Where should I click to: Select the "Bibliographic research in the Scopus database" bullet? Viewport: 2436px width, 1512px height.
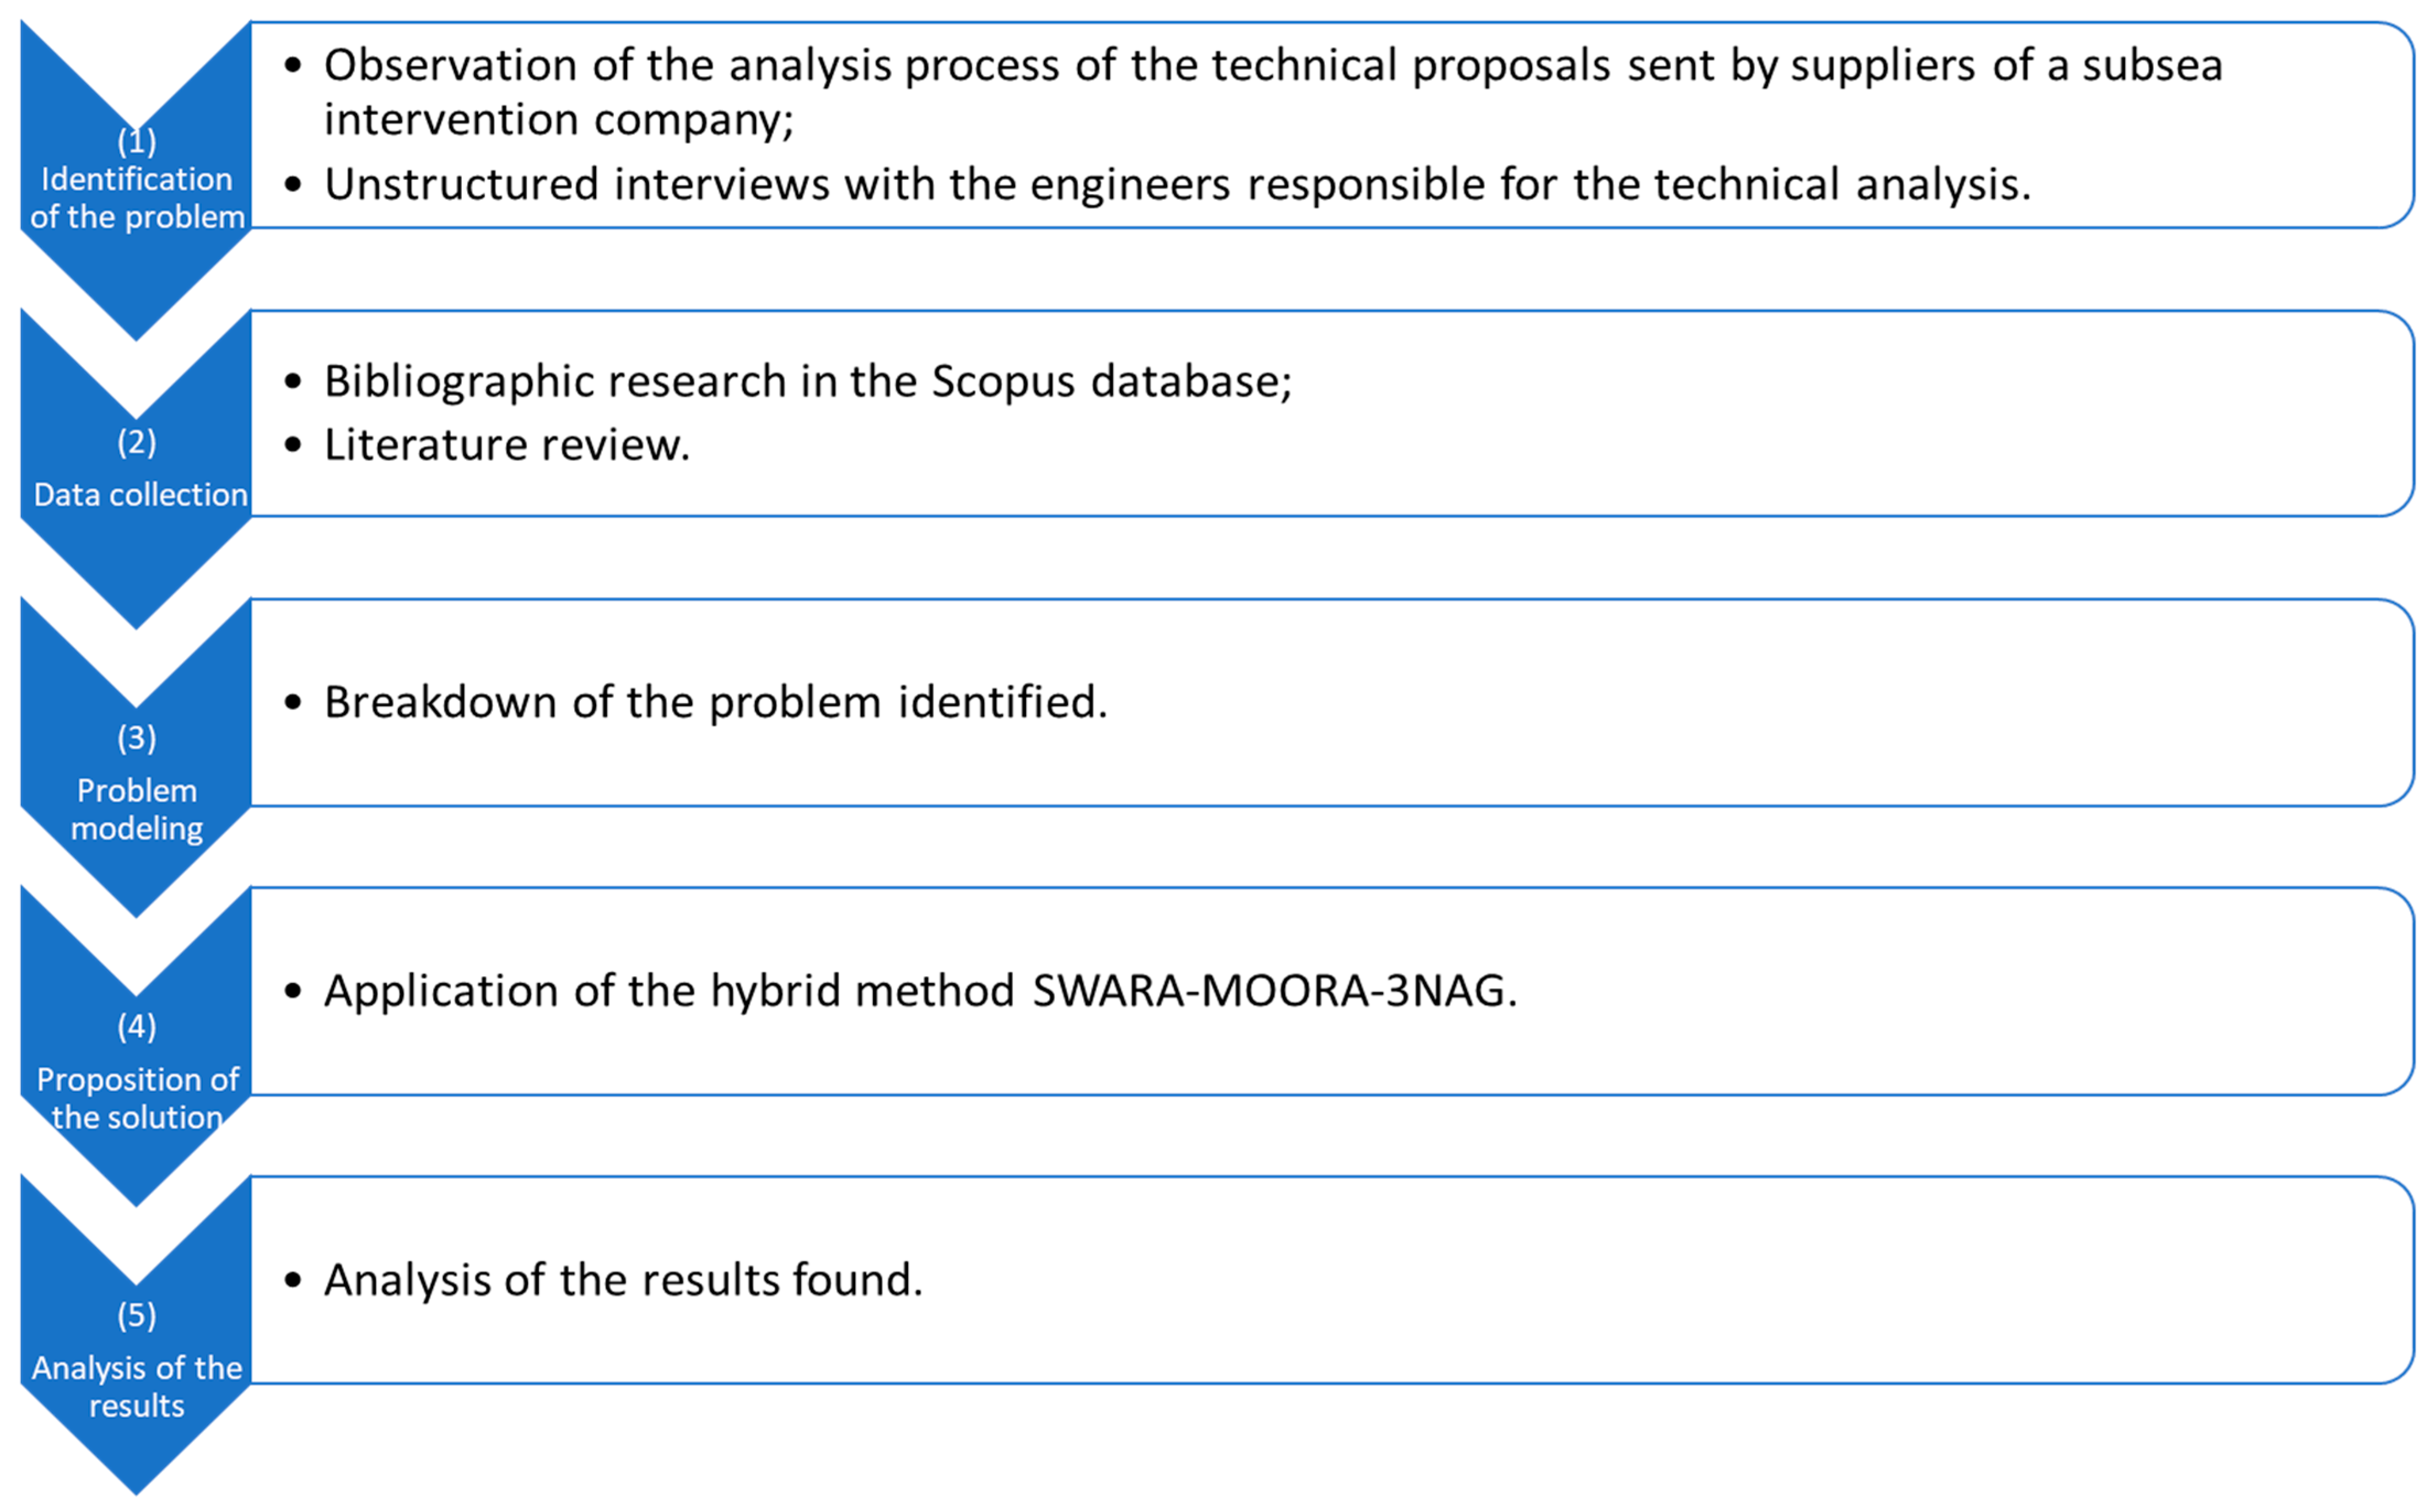(x=807, y=381)
